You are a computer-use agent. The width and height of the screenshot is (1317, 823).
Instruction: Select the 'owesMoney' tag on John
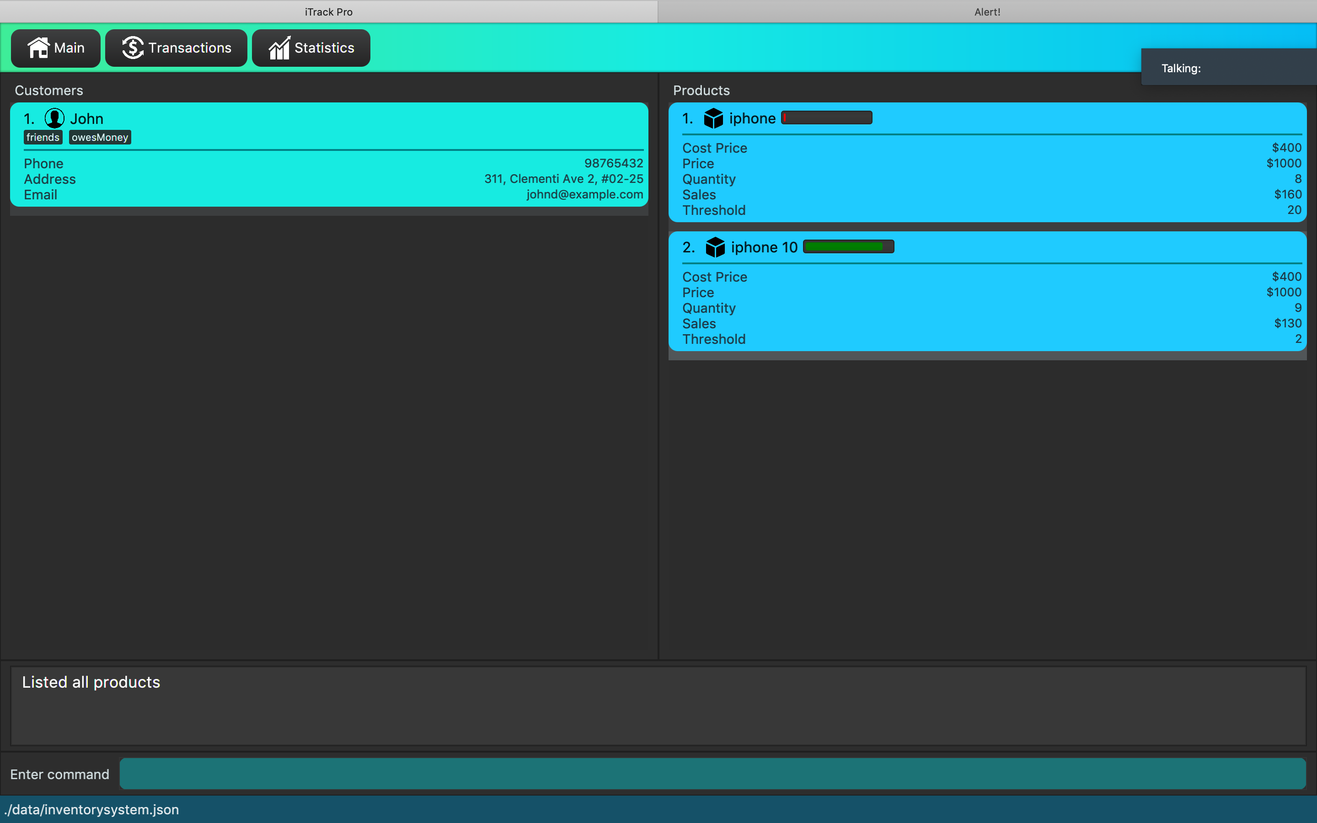tap(100, 137)
